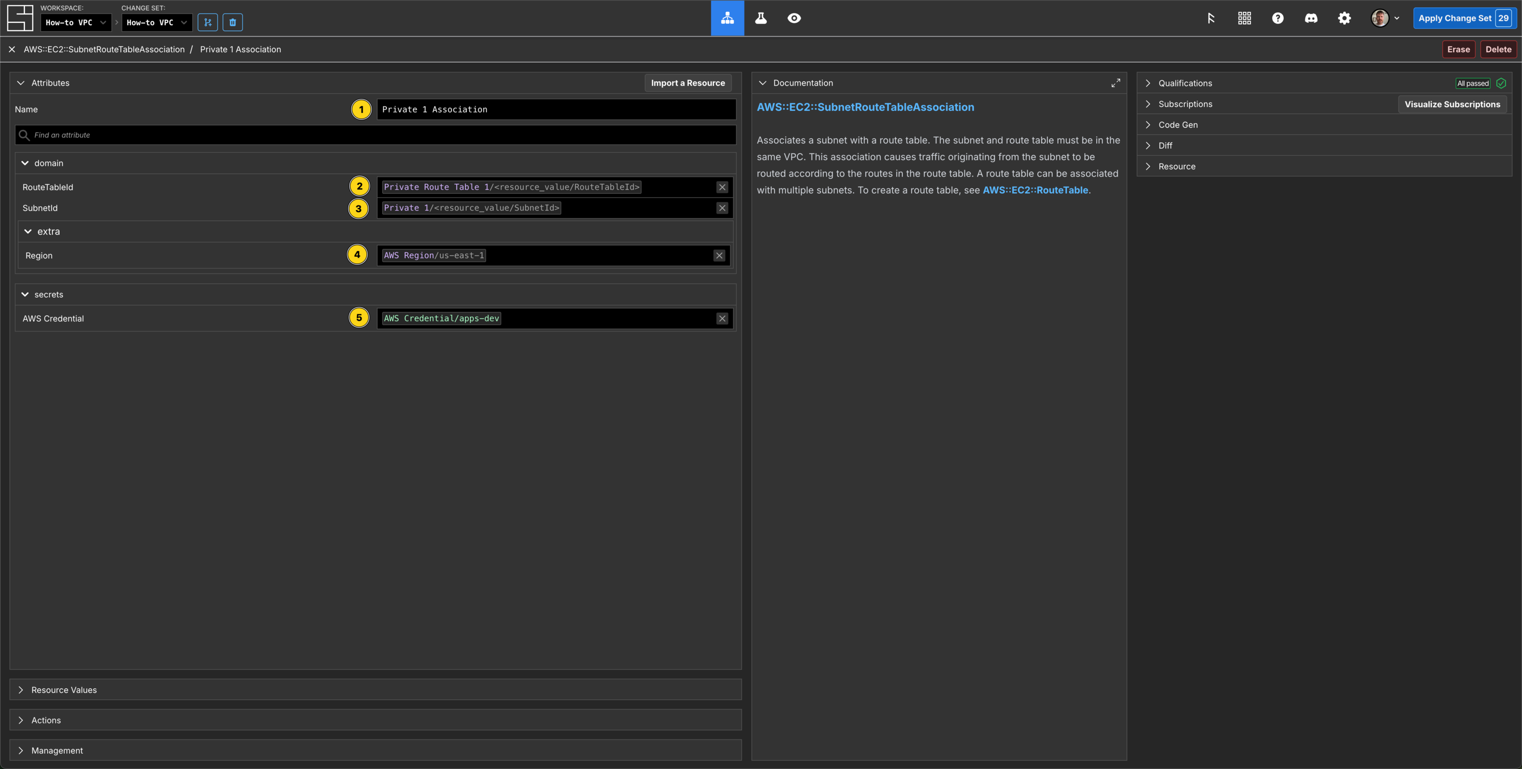
Task: Click the Region attribute label
Action: pos(39,256)
